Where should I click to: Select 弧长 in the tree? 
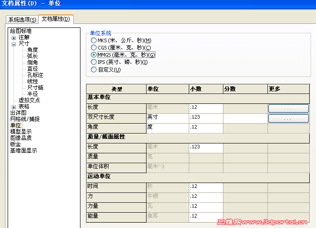point(32,56)
